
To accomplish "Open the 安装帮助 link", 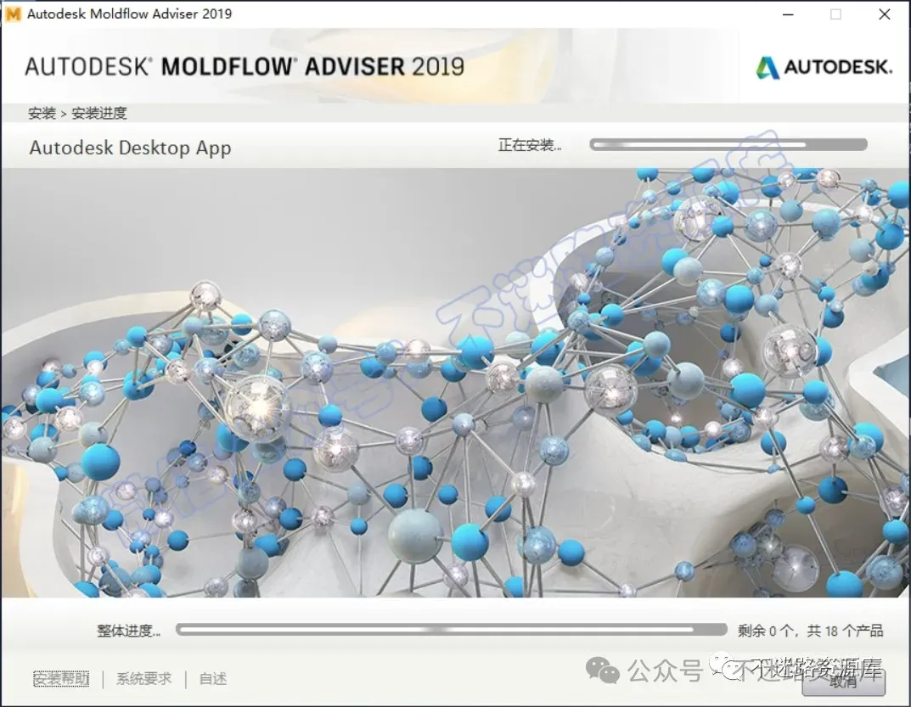I will (61, 678).
